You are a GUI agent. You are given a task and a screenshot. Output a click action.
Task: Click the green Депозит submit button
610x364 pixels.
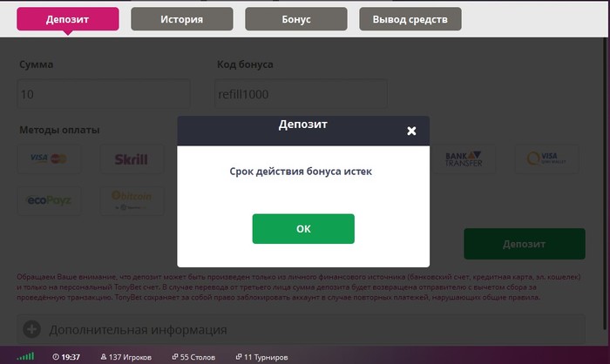click(x=525, y=244)
